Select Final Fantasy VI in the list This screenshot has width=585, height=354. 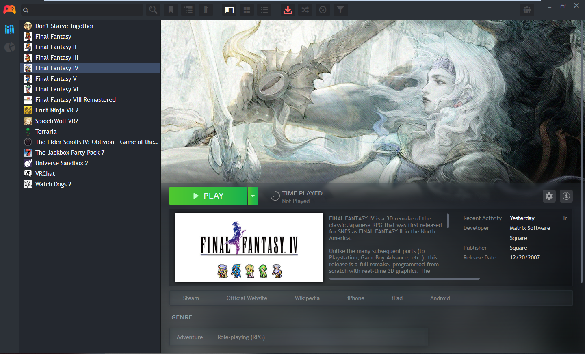90,89
